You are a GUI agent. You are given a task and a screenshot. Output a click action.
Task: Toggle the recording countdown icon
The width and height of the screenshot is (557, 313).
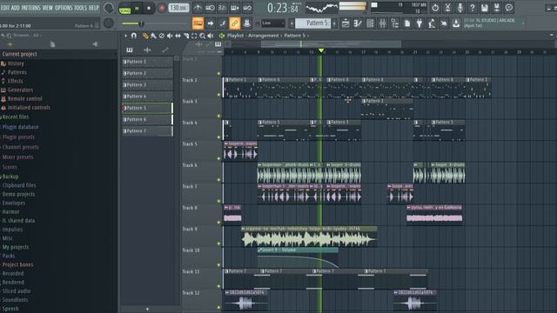click(222, 8)
